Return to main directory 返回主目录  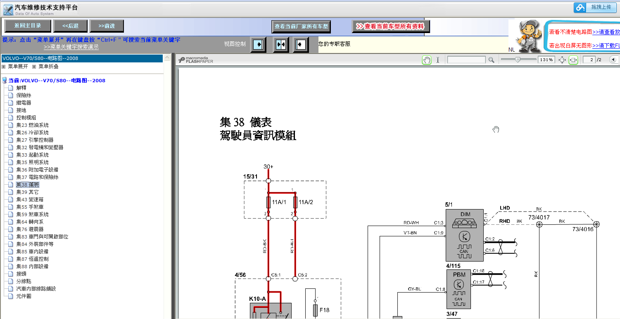click(x=28, y=26)
